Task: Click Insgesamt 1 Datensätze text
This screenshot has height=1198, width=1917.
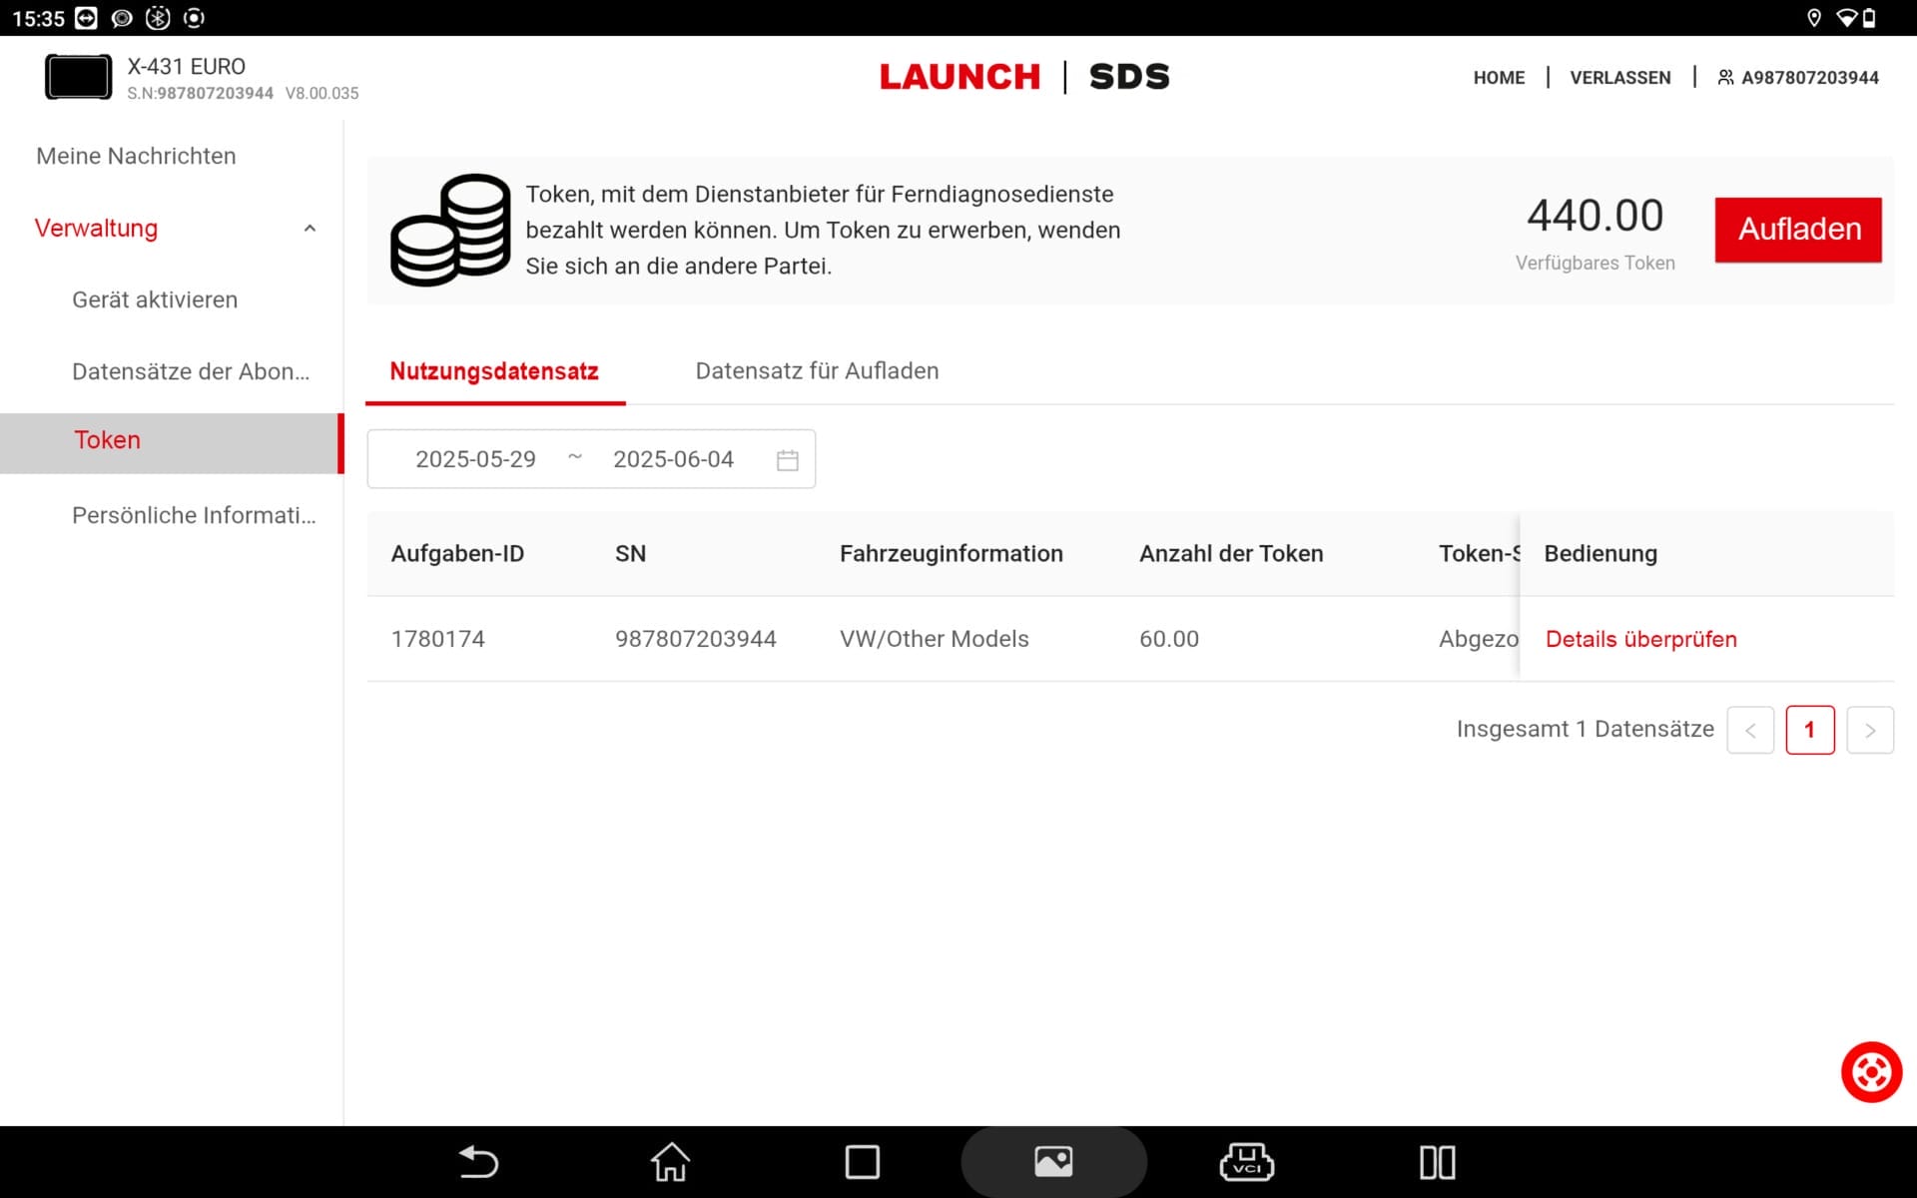Action: pyautogui.click(x=1585, y=729)
